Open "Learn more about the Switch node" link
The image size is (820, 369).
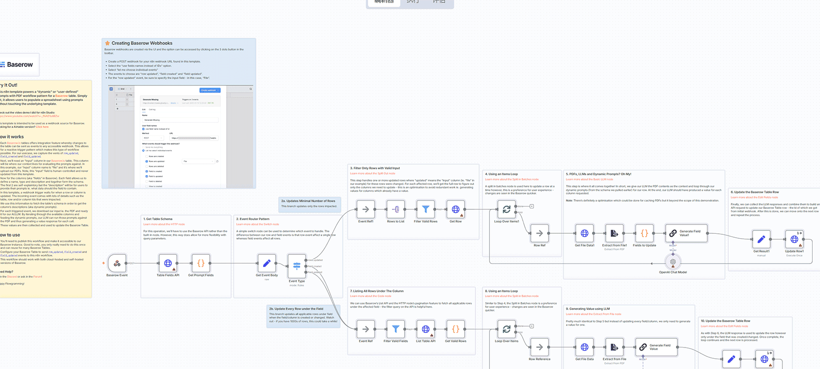[x=257, y=225]
